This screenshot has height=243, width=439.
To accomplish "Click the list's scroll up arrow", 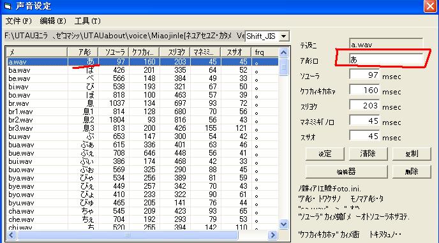I will [283, 52].
